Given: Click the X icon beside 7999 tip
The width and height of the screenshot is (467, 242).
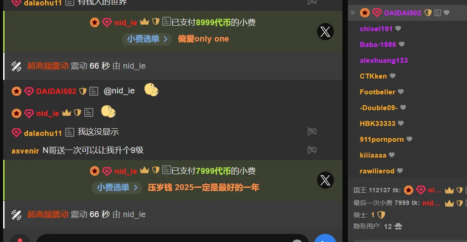Looking at the screenshot, I should [x=325, y=180].
